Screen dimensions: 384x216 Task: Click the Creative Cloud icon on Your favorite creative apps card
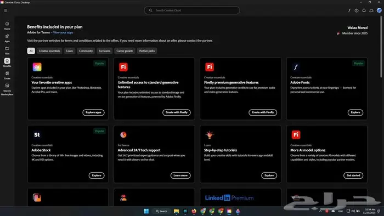coord(37,67)
